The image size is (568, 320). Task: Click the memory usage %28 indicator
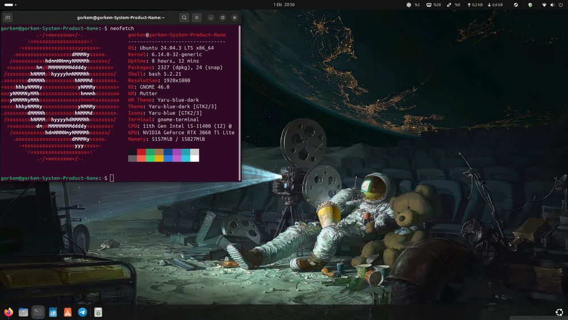click(x=433, y=5)
